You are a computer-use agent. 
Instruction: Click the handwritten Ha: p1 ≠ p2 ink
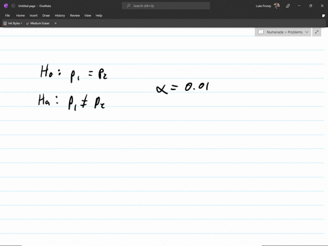click(x=72, y=102)
